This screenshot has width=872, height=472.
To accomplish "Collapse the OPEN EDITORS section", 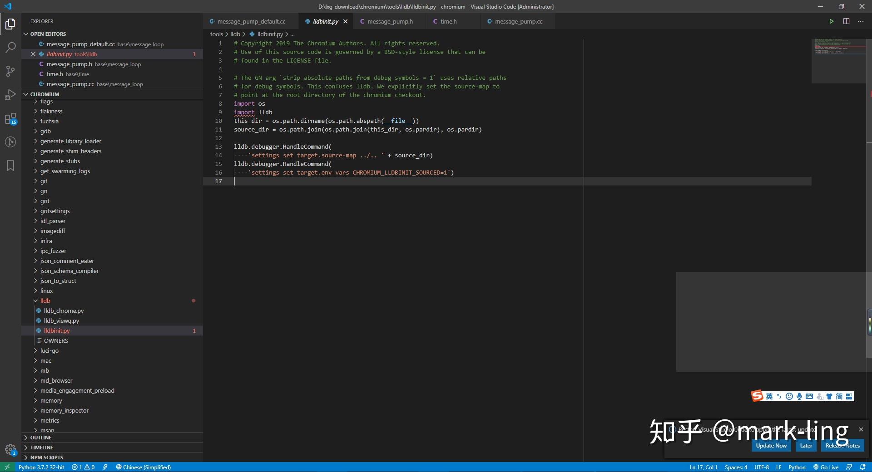I will (x=48, y=34).
